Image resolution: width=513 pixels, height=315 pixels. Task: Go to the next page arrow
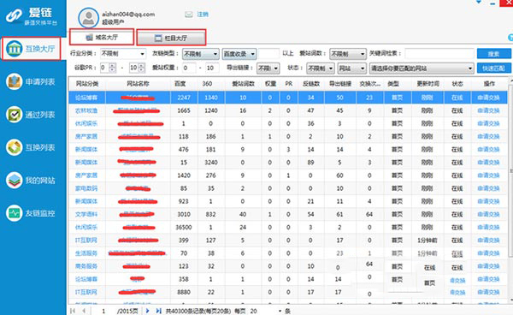(x=148, y=311)
